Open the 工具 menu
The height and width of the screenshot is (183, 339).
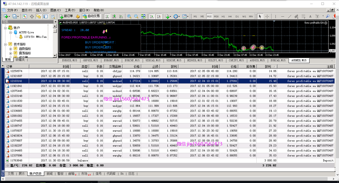tap(70, 10)
